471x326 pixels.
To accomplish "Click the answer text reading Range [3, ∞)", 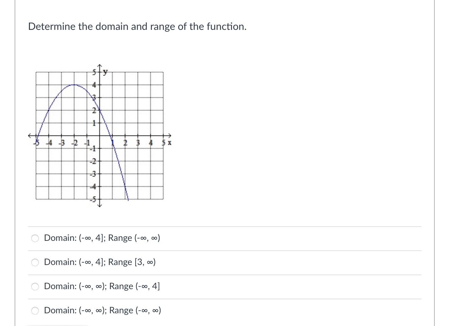I will [x=131, y=262].
